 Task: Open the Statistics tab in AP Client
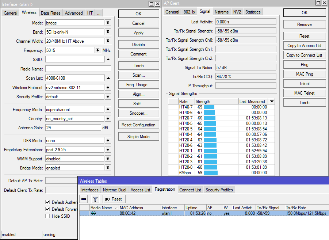pyautogui.click(x=253, y=11)
